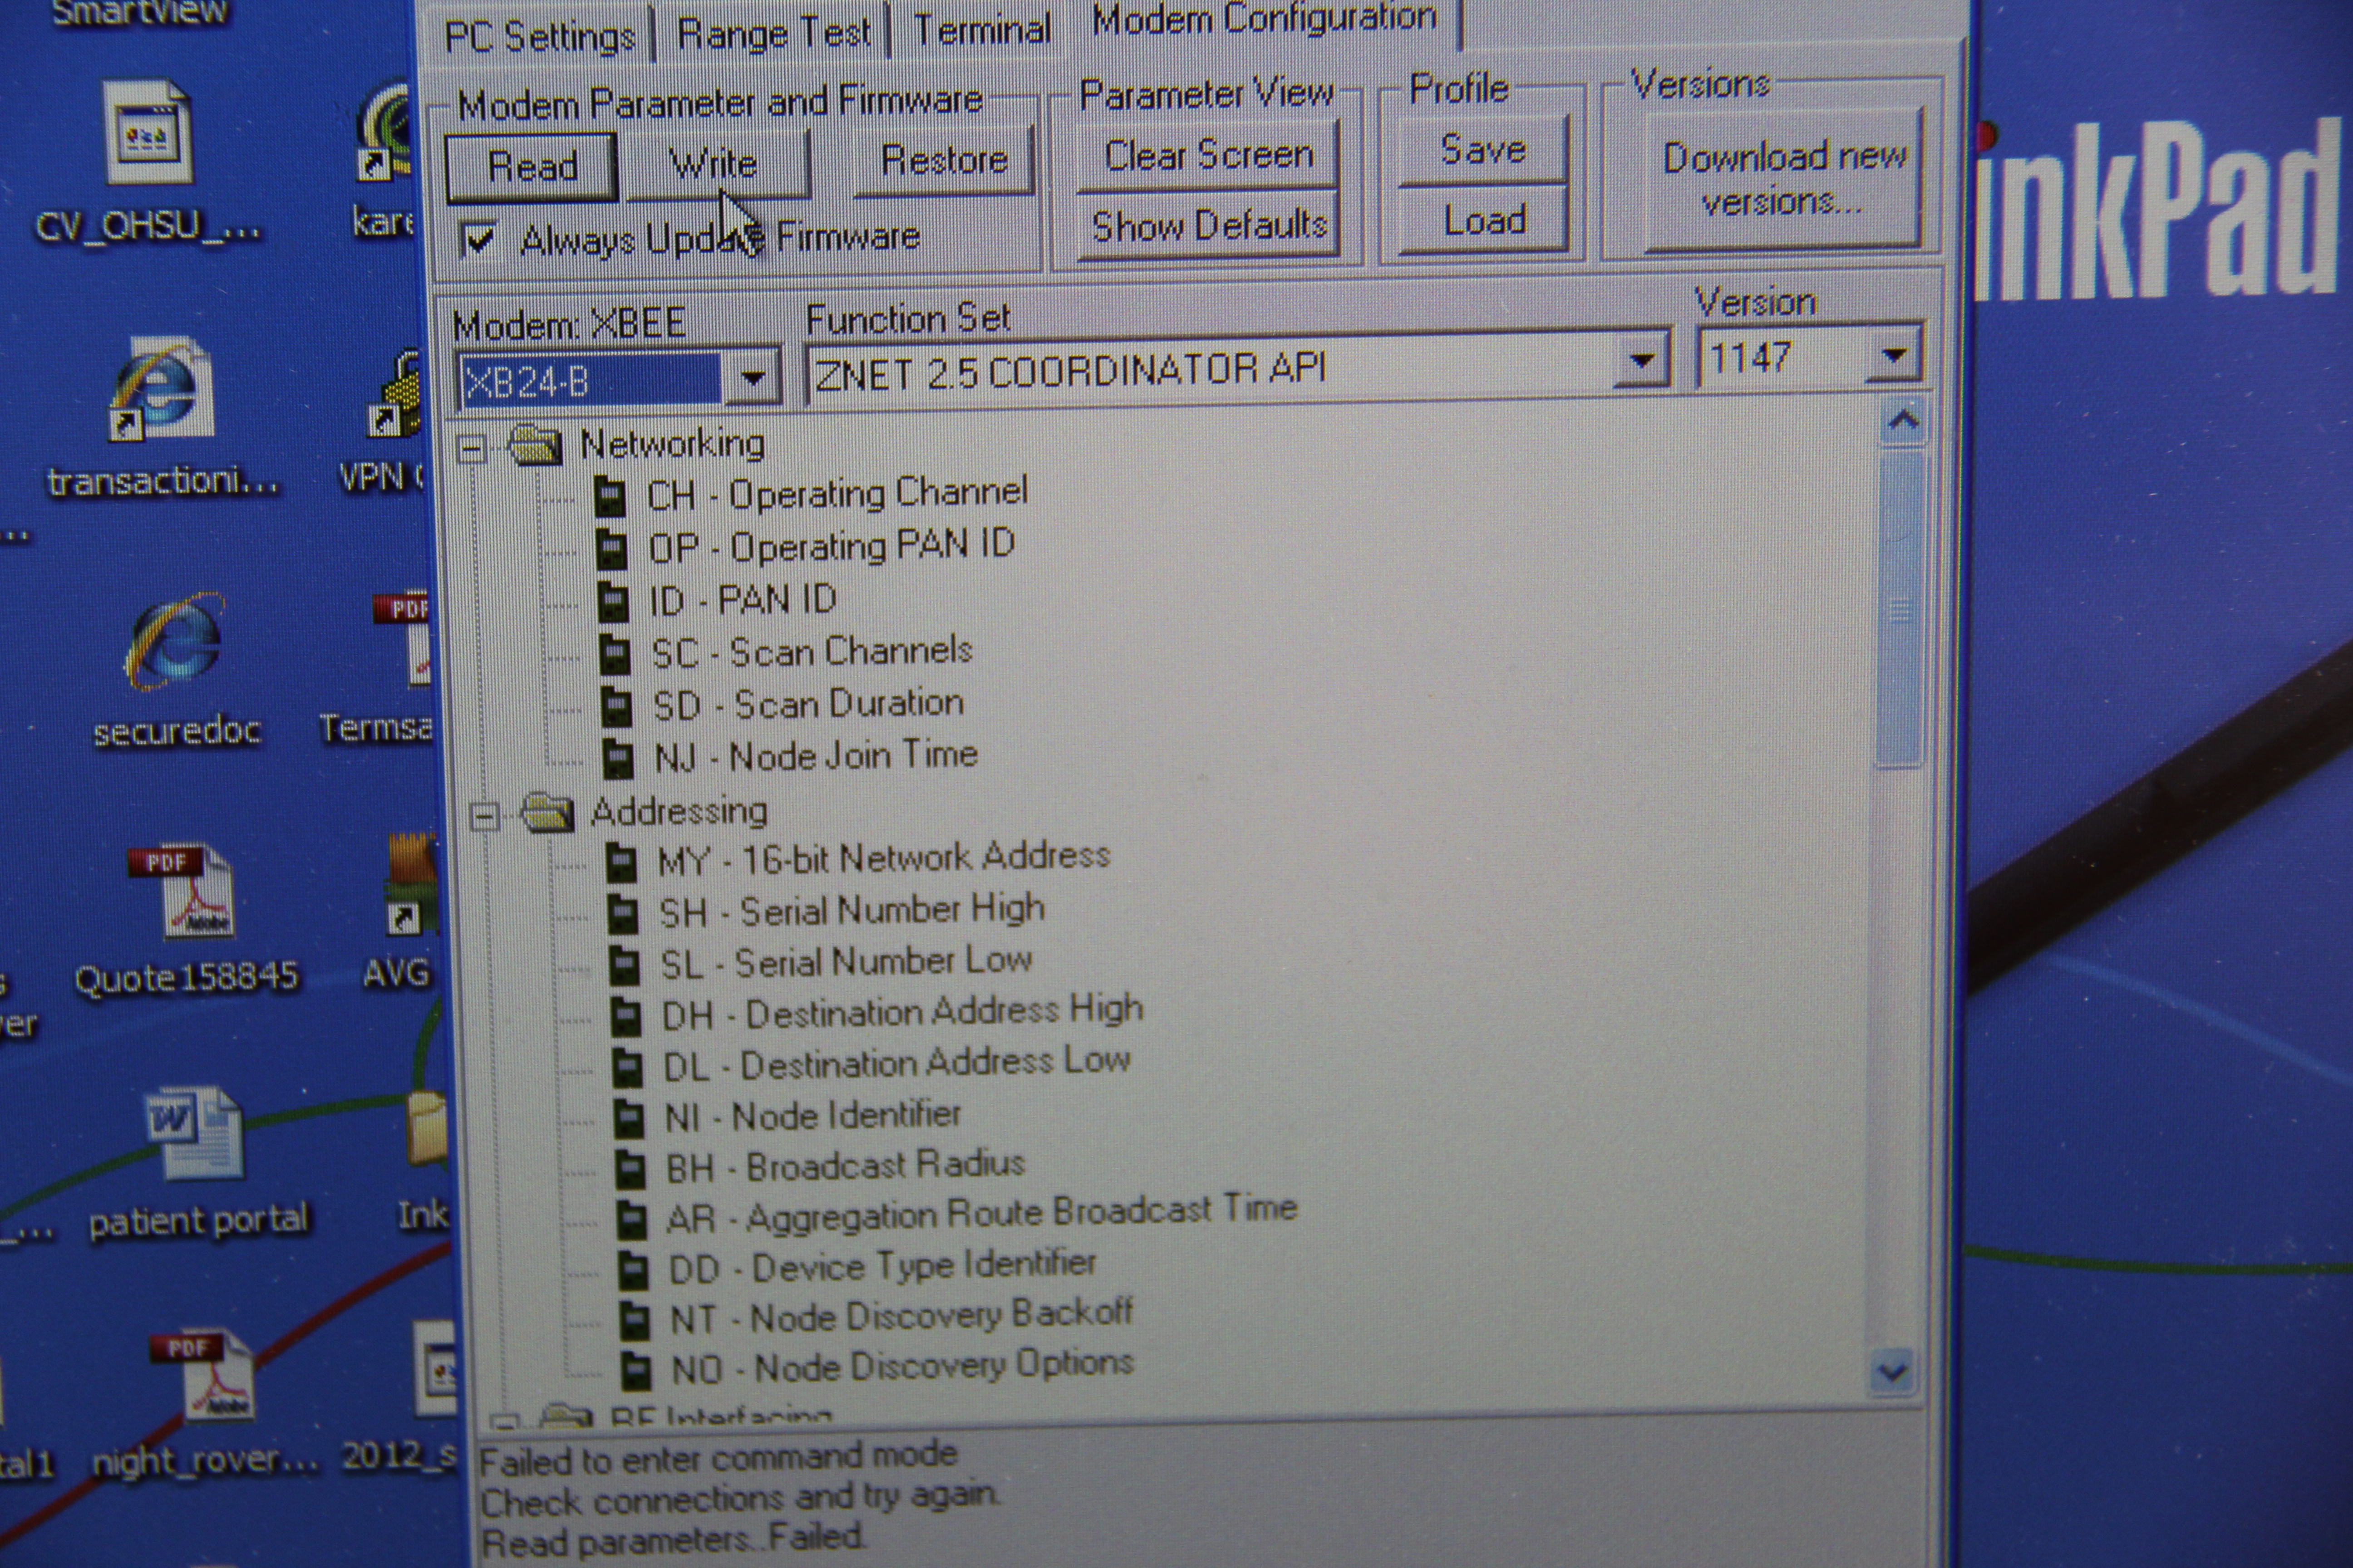Select the 'NO - Node Discovery Options' label

pos(902,1367)
